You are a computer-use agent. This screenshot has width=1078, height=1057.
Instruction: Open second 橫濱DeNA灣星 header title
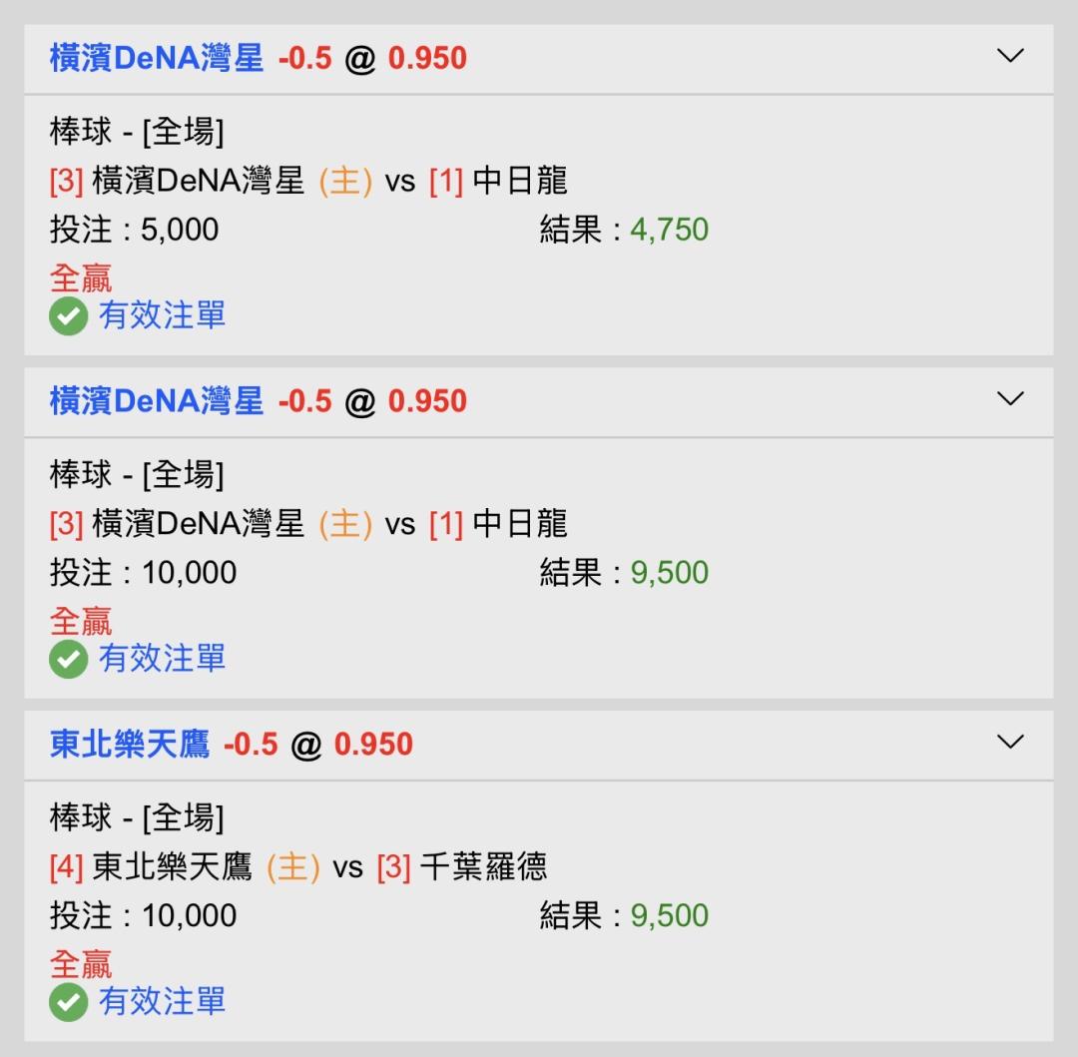[x=157, y=401]
